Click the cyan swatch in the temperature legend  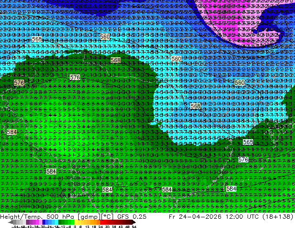56,222
